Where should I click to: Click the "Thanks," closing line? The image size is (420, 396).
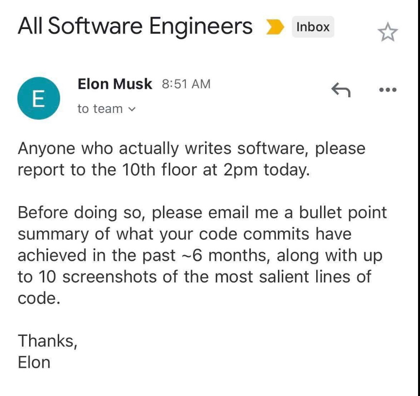[48, 341]
